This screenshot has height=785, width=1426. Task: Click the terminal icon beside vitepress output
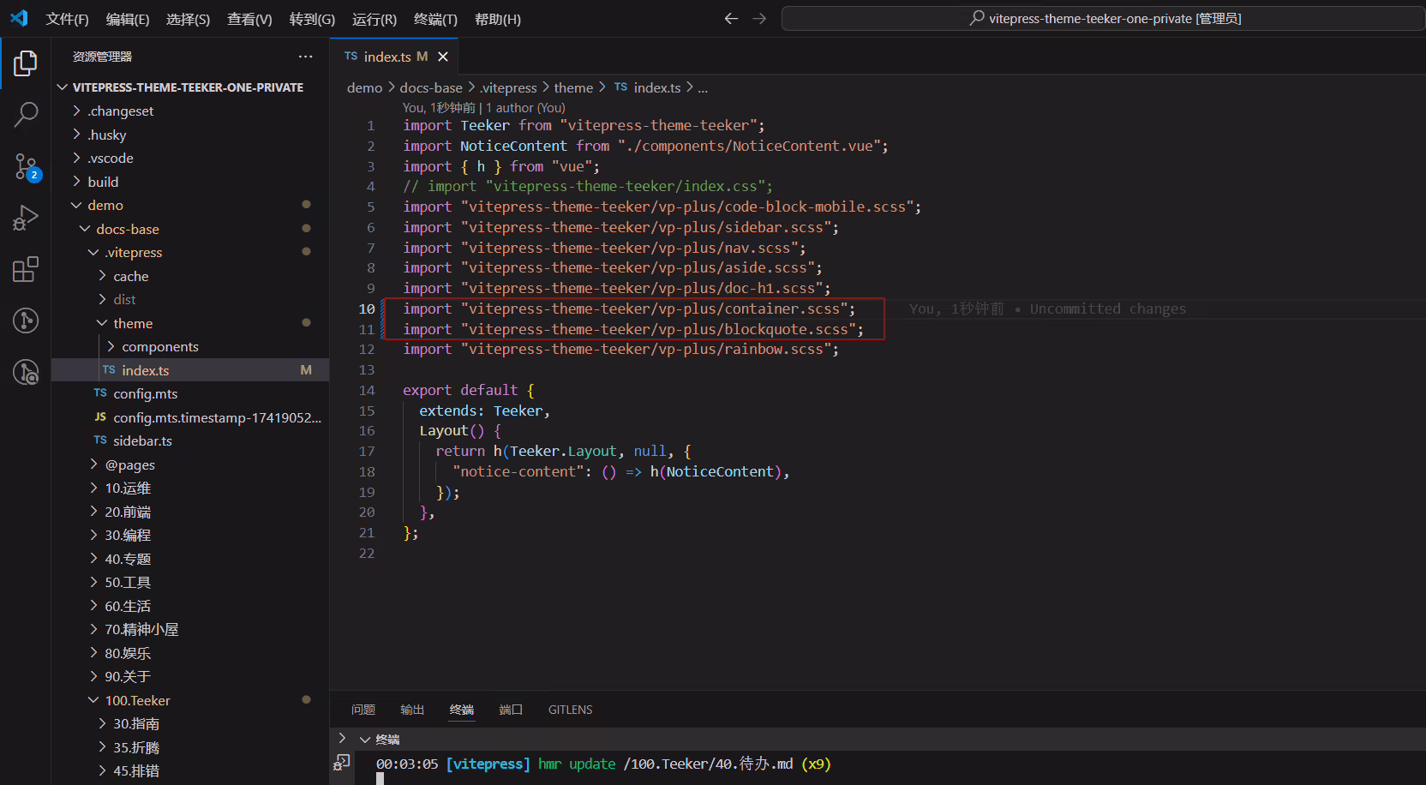coord(342,761)
